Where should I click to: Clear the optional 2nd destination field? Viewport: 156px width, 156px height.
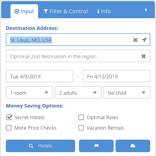tap(144, 56)
